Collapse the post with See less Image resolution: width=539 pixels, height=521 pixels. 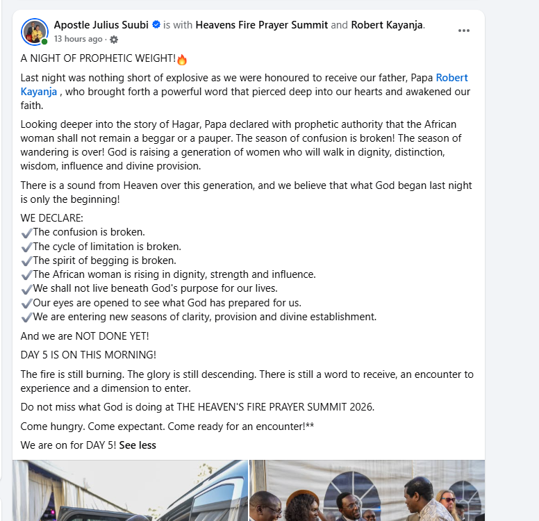(x=138, y=445)
